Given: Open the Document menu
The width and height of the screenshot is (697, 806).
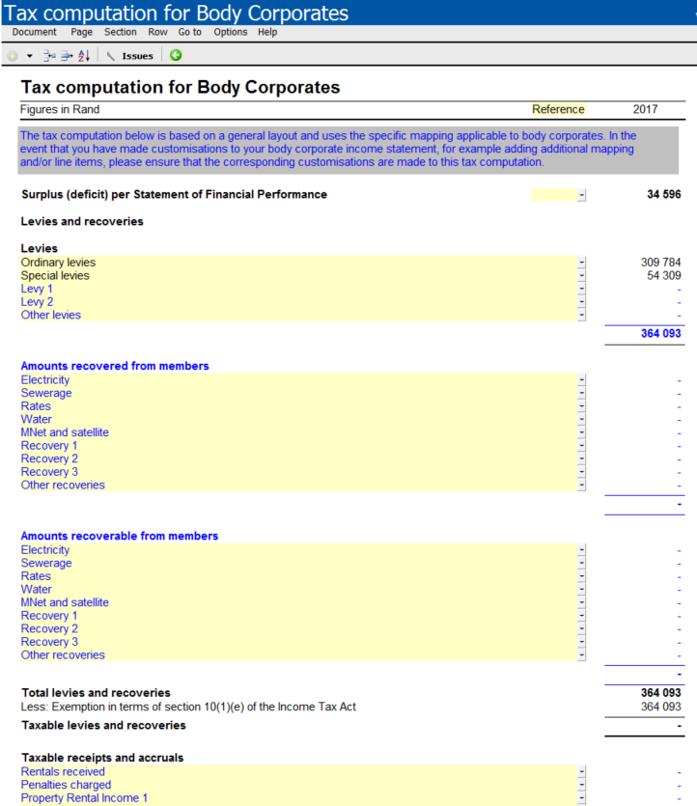Looking at the screenshot, I should [x=34, y=32].
